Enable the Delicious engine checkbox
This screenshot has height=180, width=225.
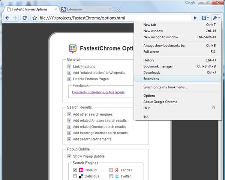click(x=75, y=176)
